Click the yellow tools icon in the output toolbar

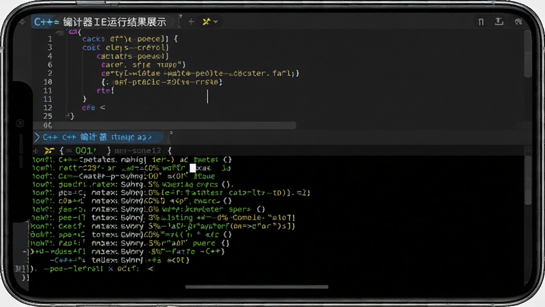click(49, 151)
